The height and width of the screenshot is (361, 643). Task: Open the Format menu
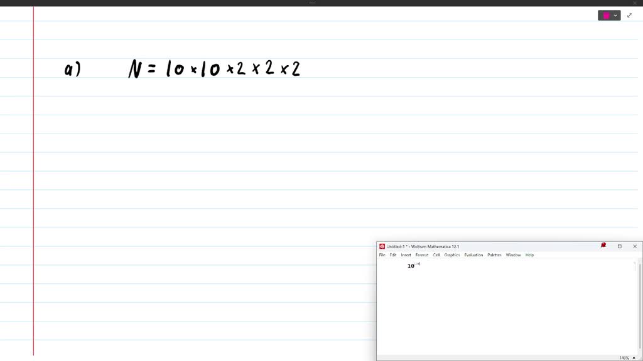[x=421, y=255]
